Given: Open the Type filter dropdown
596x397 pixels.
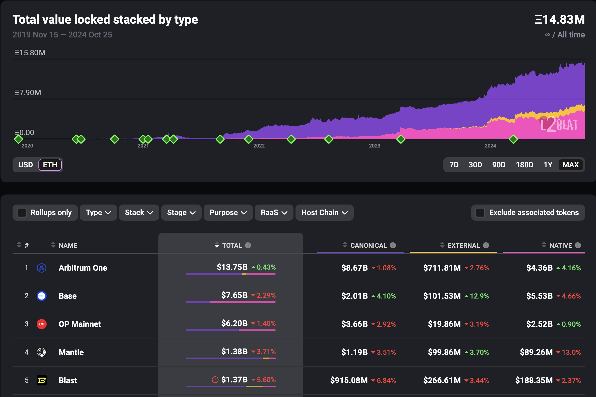Looking at the screenshot, I should [98, 212].
